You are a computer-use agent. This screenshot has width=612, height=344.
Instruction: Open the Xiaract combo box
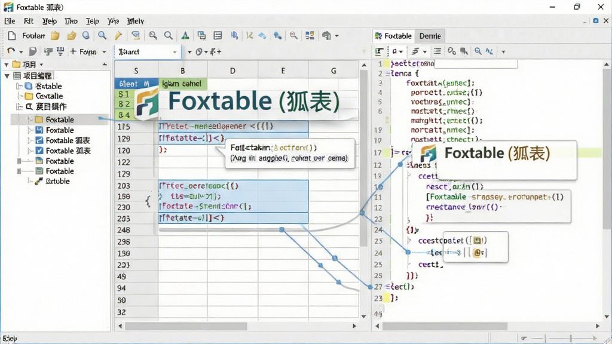pyautogui.click(x=148, y=52)
